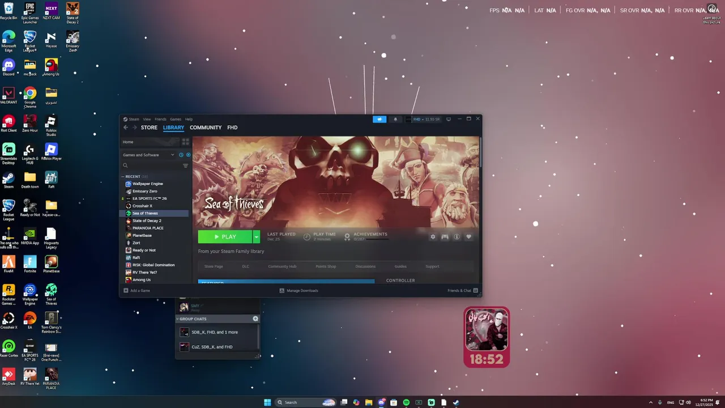This screenshot has height=408, width=725.
Task: Open File Explorer from the taskbar
Action: click(x=369, y=402)
